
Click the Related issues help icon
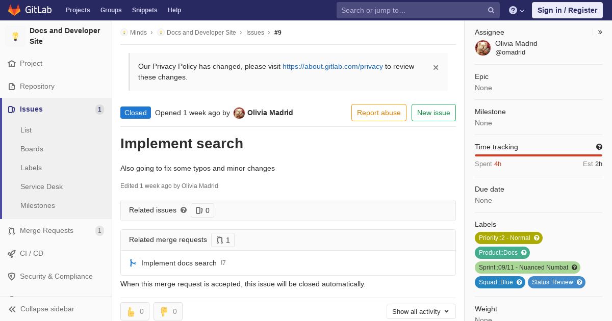(184, 210)
